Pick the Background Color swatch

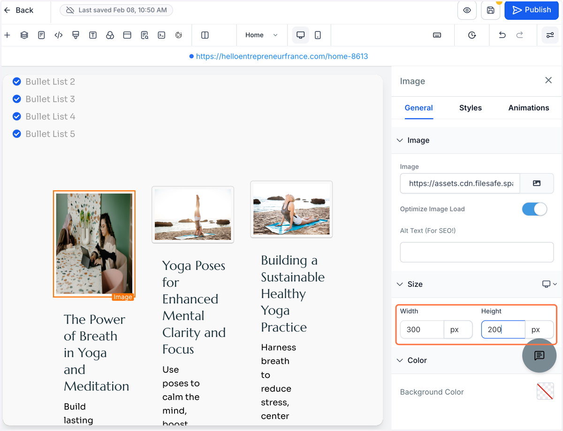point(545,392)
